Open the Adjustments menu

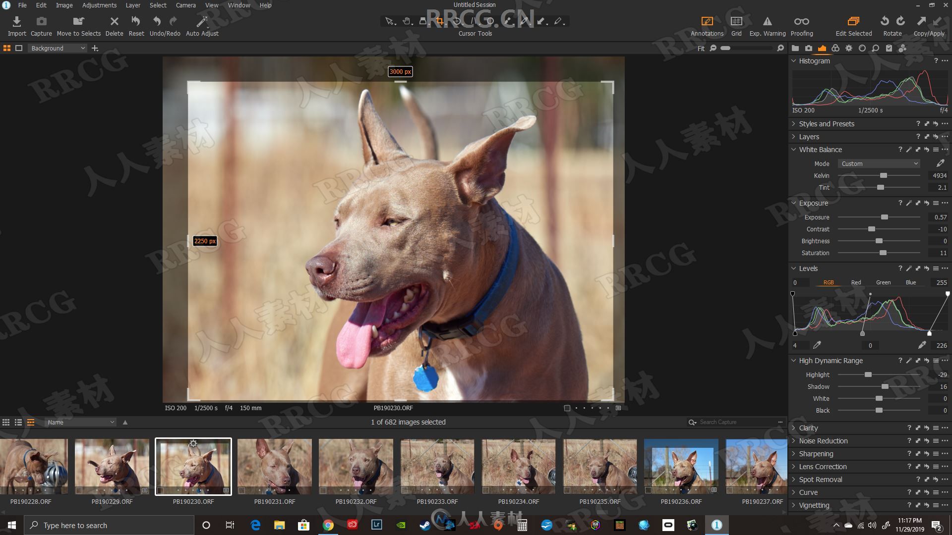pyautogui.click(x=98, y=4)
